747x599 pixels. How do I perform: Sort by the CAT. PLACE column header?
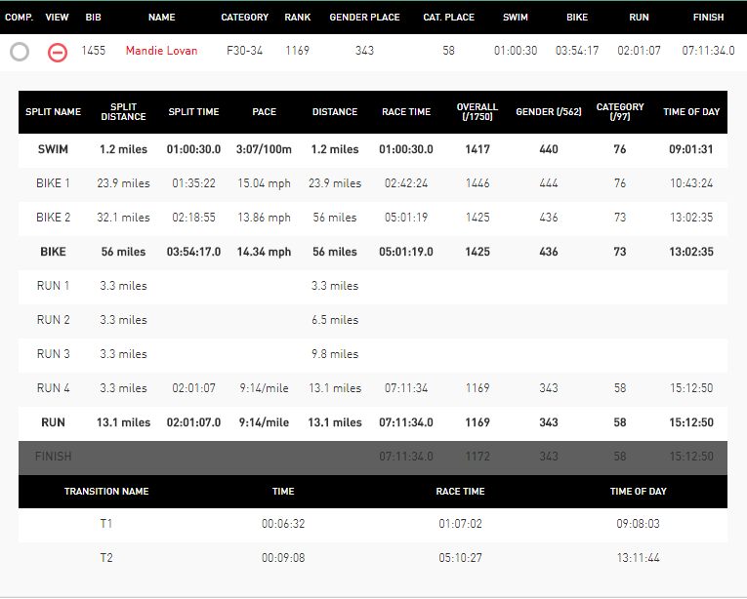click(x=449, y=18)
